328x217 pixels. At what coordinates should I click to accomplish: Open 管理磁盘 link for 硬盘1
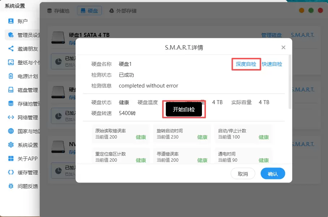[x=271, y=35]
